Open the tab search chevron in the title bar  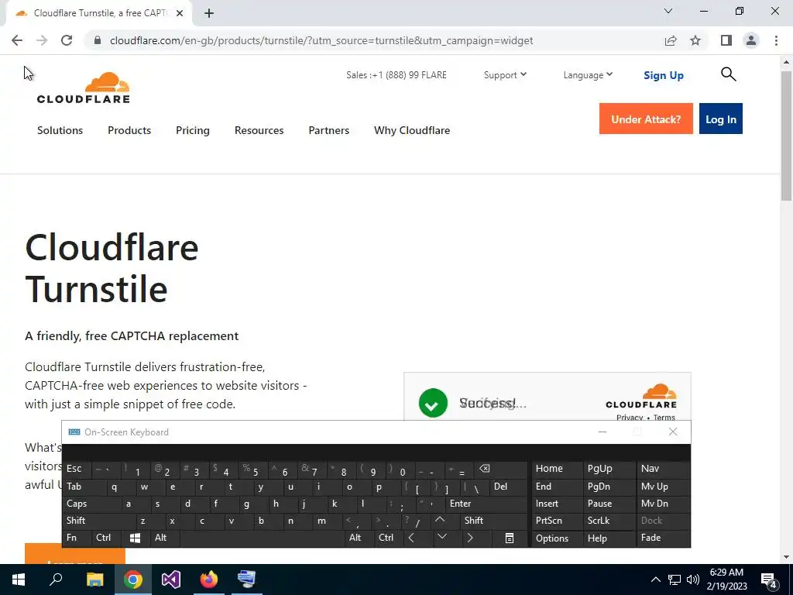[668, 11]
